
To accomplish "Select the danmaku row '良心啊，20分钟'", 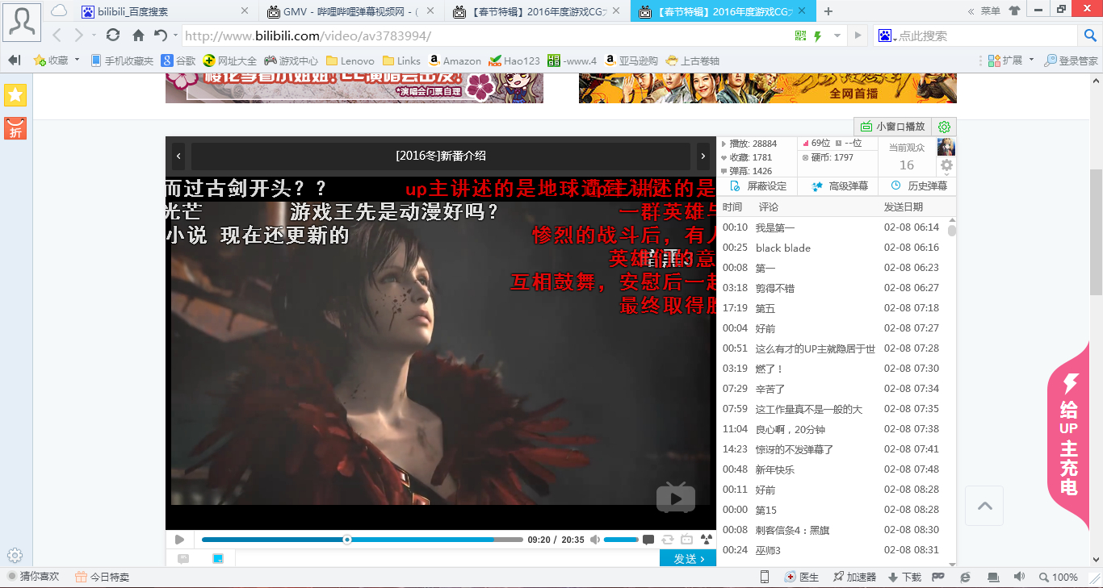I will pos(832,429).
